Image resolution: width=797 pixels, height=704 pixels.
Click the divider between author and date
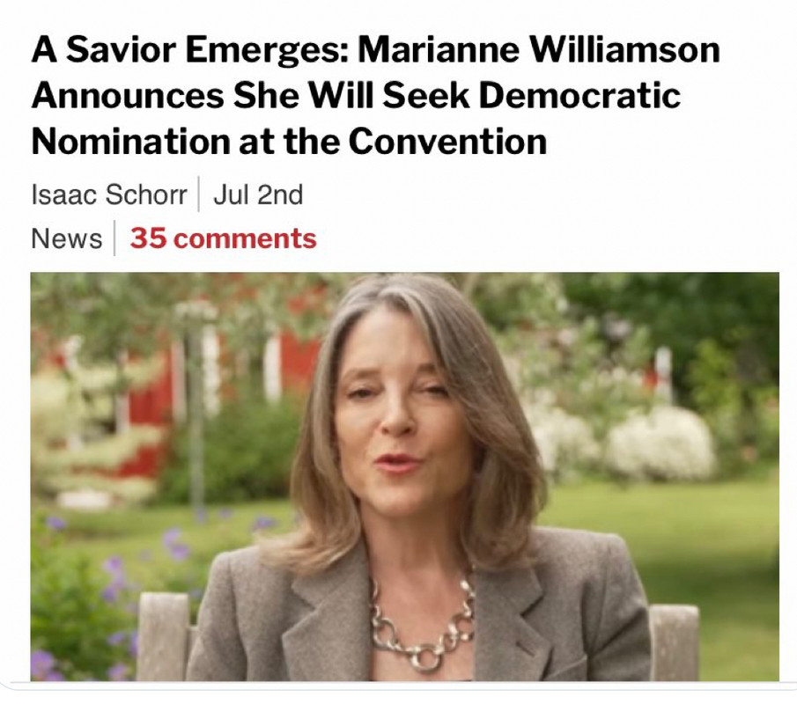(x=199, y=194)
